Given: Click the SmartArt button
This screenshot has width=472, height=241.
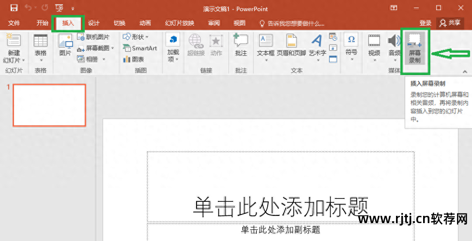Looking at the screenshot, I should click(x=140, y=48).
